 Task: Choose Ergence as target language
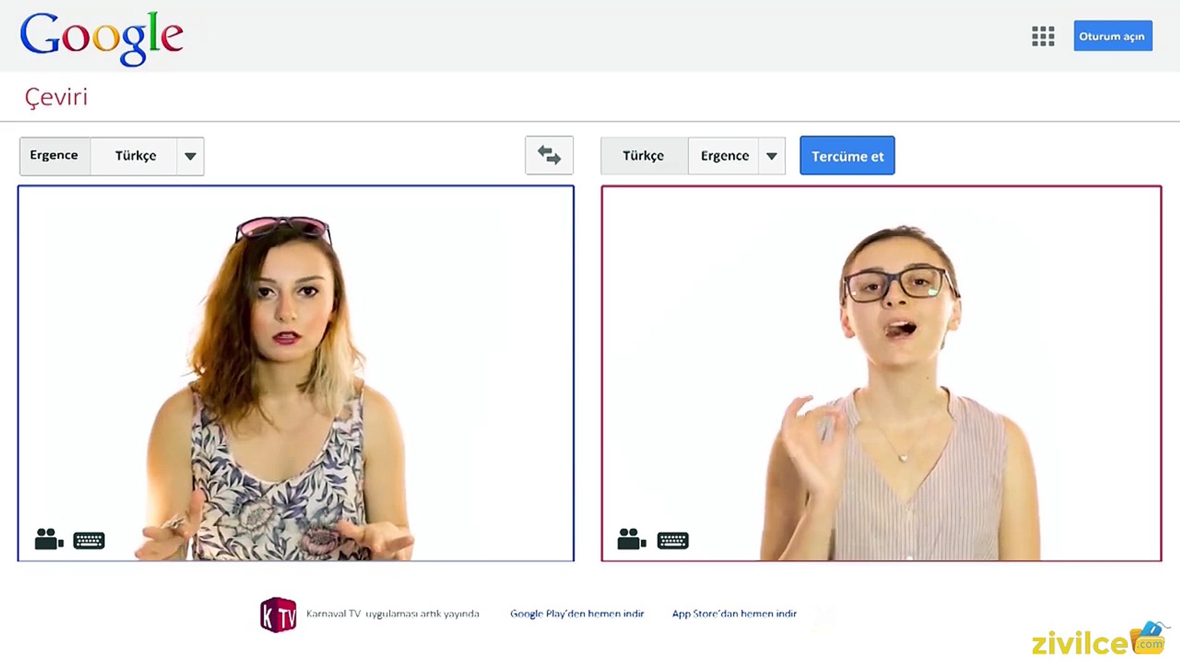pos(725,156)
